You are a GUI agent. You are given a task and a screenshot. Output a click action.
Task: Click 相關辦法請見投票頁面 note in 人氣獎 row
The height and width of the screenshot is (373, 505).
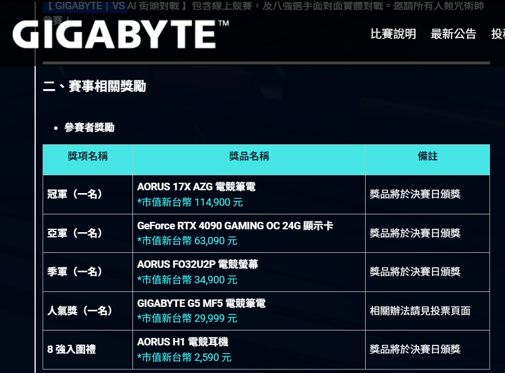[420, 310]
